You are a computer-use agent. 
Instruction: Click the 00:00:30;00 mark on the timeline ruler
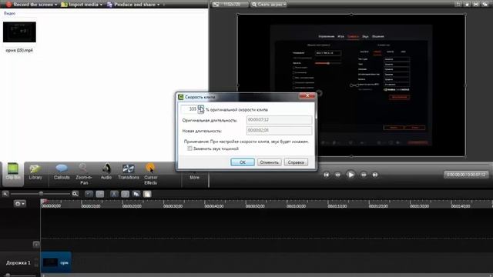click(173, 206)
